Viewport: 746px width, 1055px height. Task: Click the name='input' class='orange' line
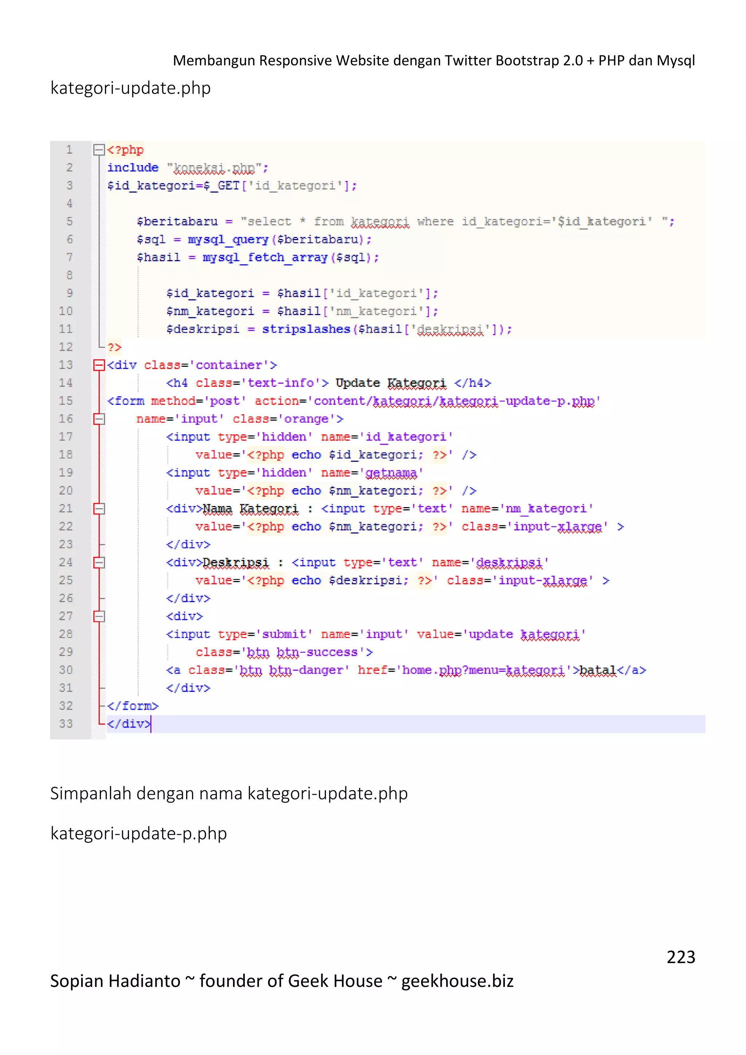[x=240, y=419]
